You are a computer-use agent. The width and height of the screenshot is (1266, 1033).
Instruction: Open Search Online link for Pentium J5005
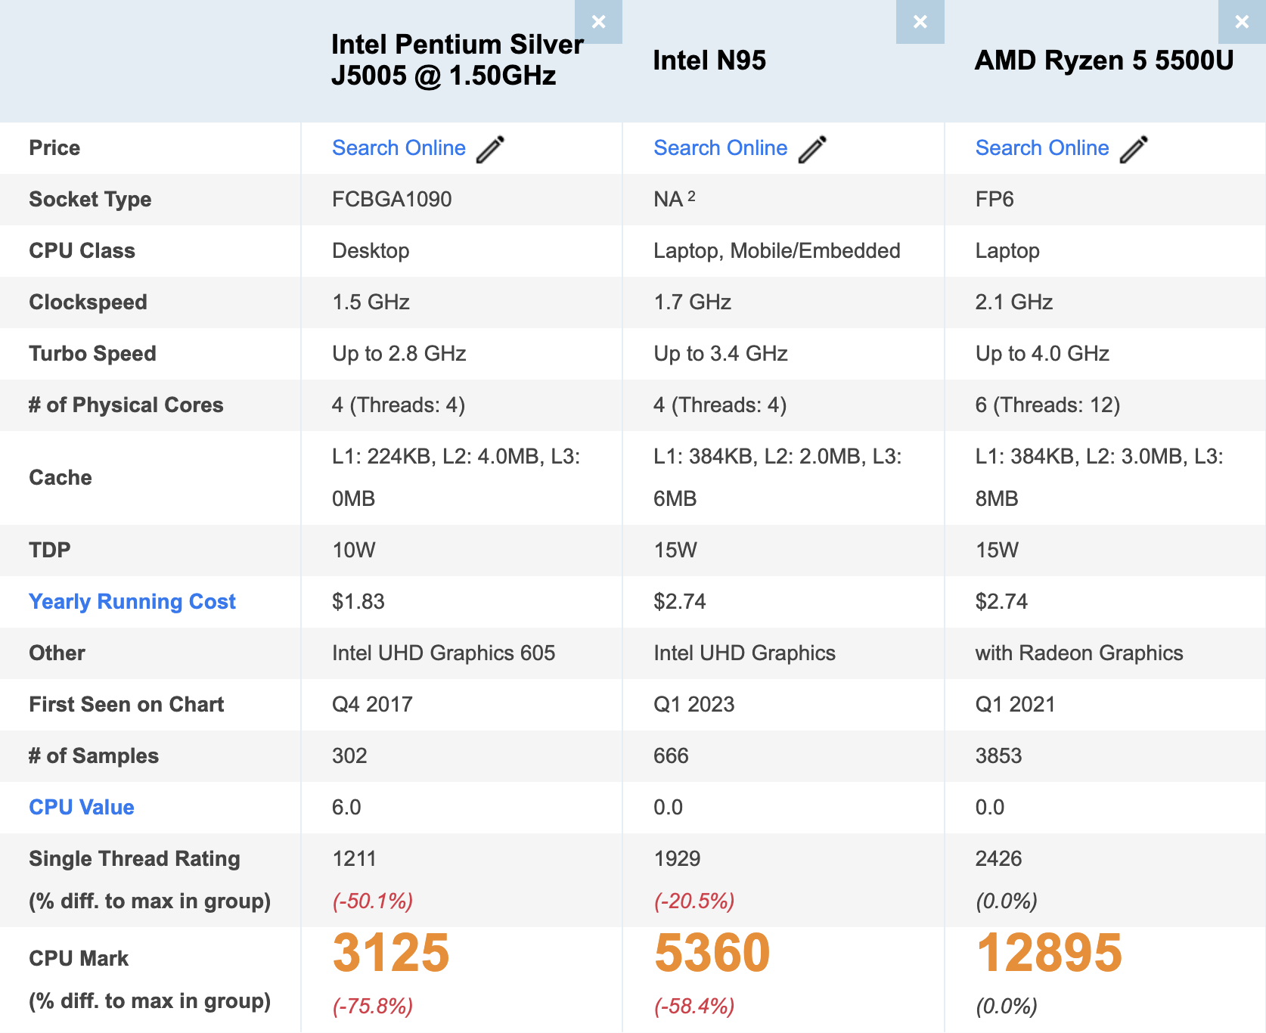399,148
